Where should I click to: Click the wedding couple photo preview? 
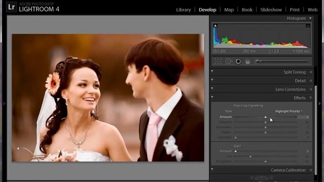point(108,98)
